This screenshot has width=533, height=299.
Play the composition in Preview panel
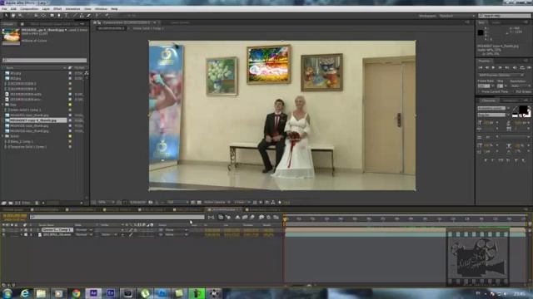[x=494, y=68]
